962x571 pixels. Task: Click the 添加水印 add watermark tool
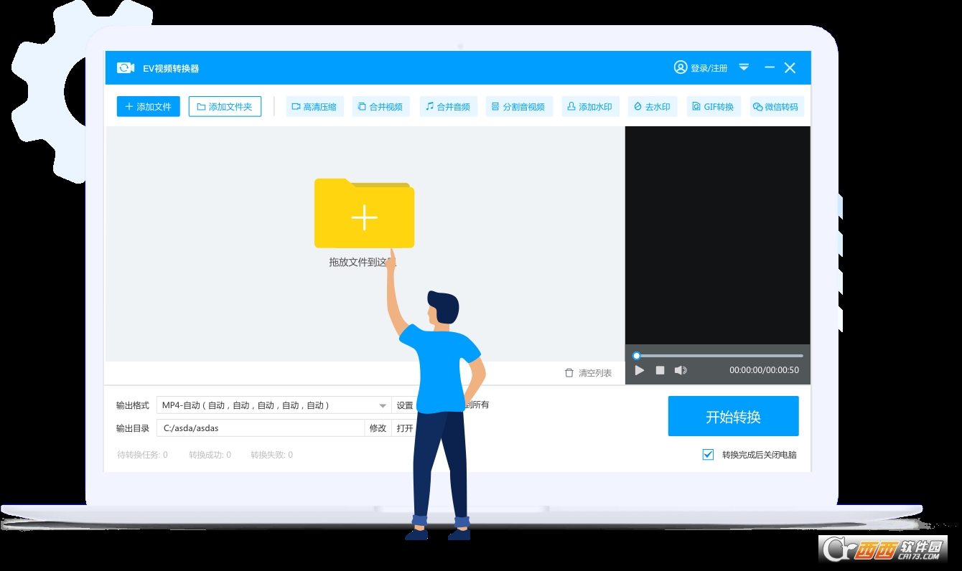coord(589,107)
